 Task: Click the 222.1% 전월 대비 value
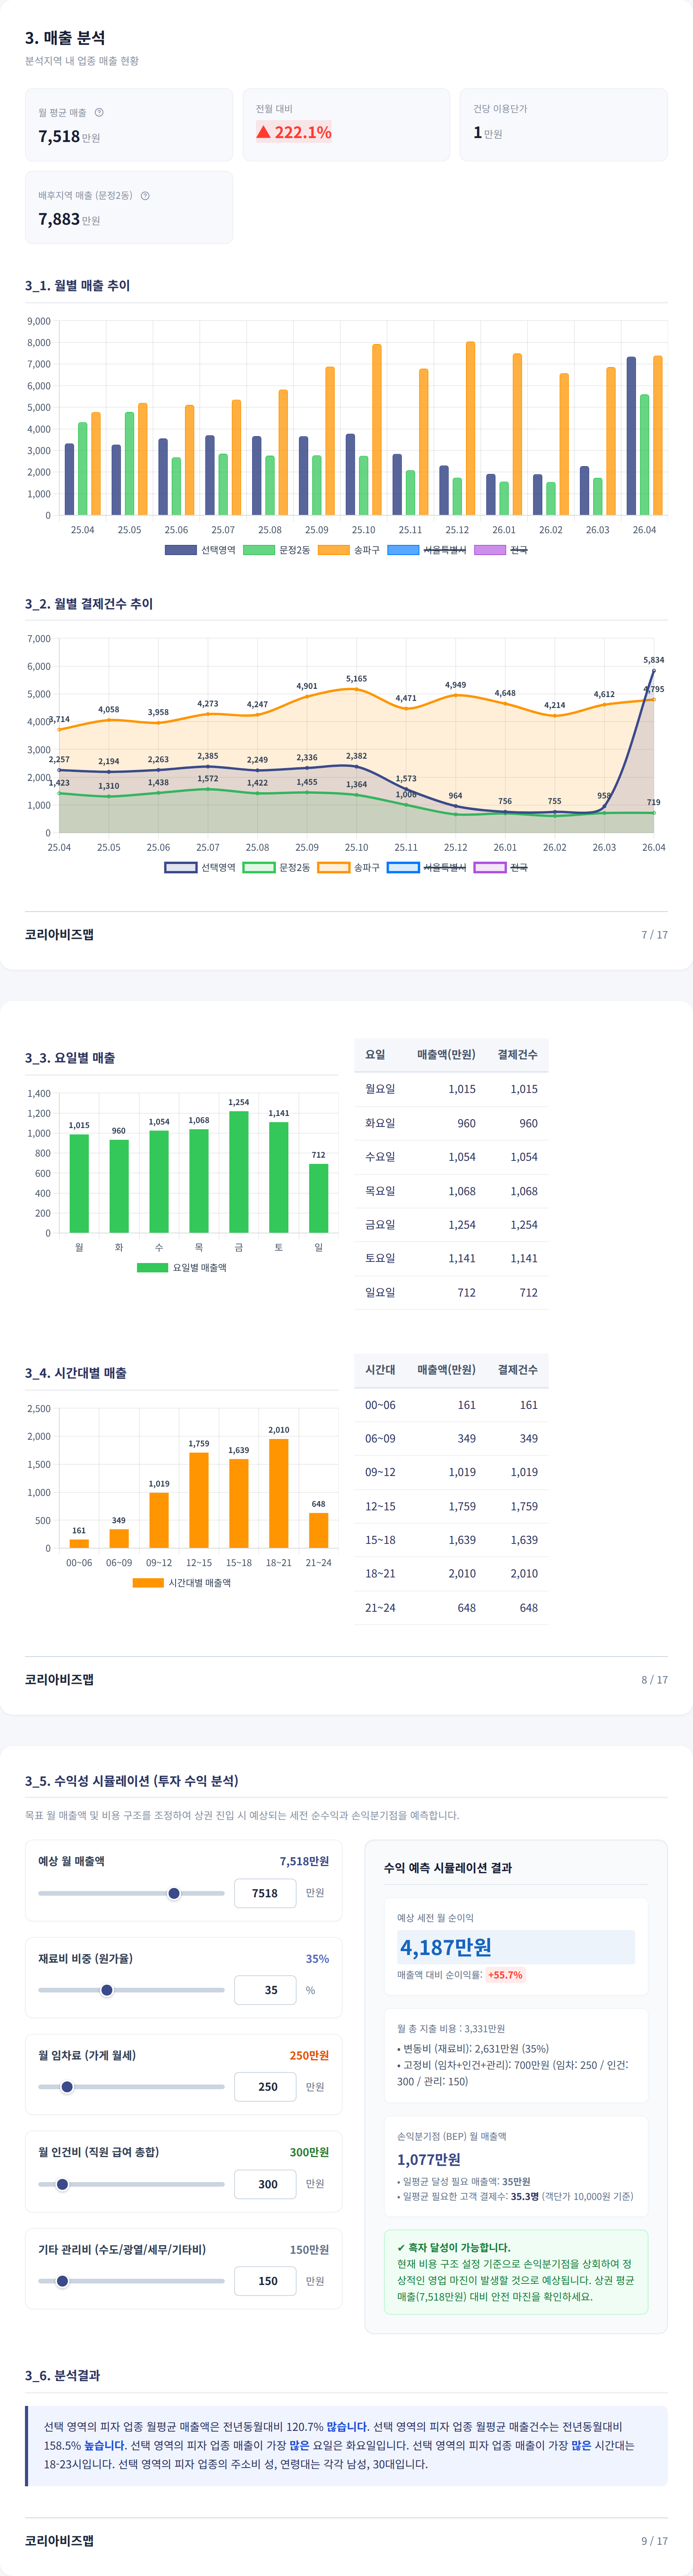[294, 132]
